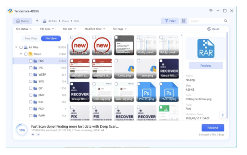Click the ICO folder icon
247x155 pixels.
tap(35, 102)
